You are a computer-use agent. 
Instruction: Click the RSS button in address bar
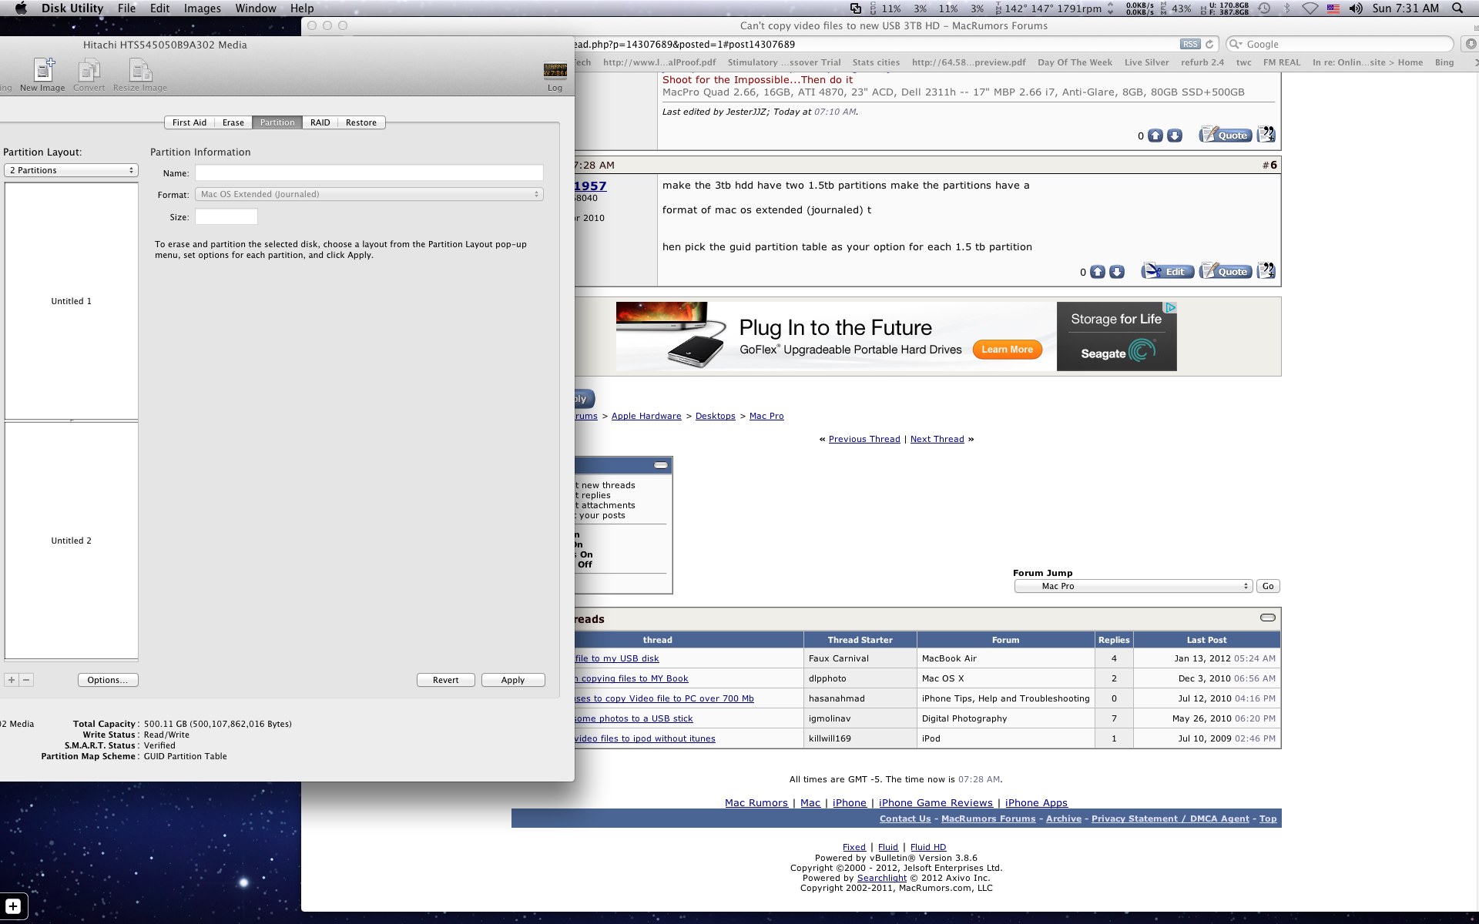tap(1190, 45)
